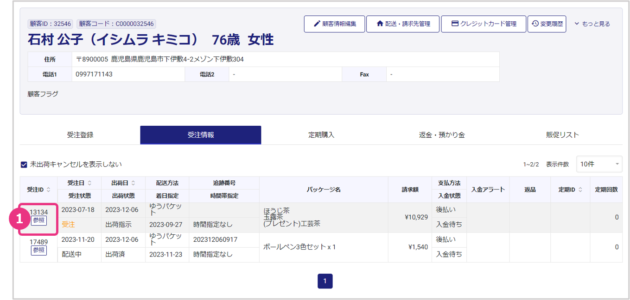Select the 受注情報 active tab
This screenshot has height=300, width=630.
coord(201,135)
